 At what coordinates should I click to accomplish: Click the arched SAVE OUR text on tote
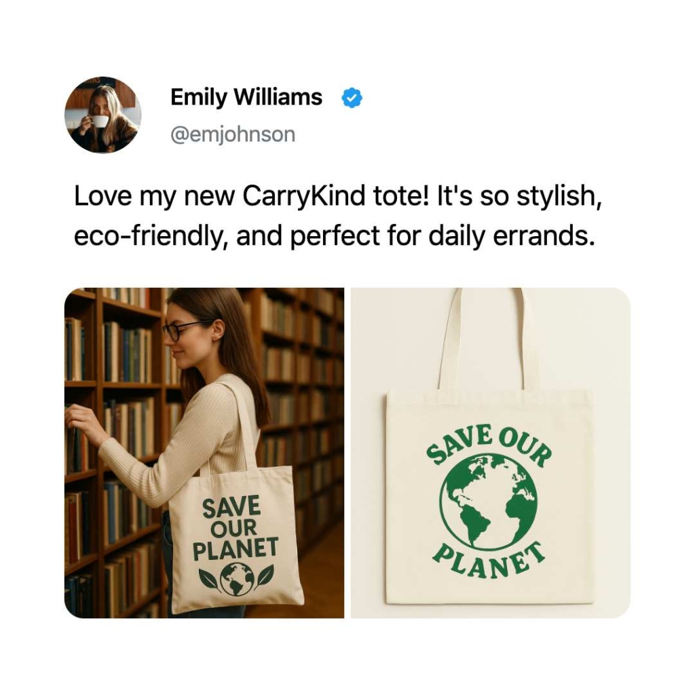(x=489, y=445)
